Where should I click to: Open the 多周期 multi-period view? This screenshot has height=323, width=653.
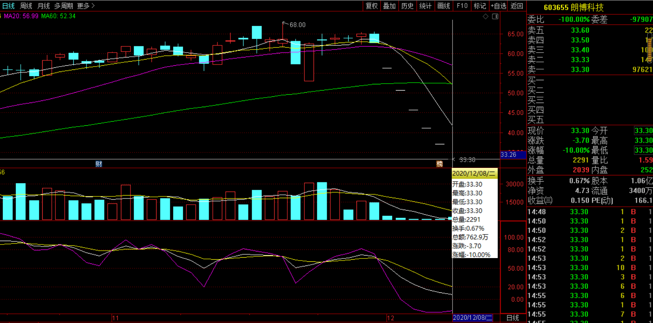coord(63,6)
